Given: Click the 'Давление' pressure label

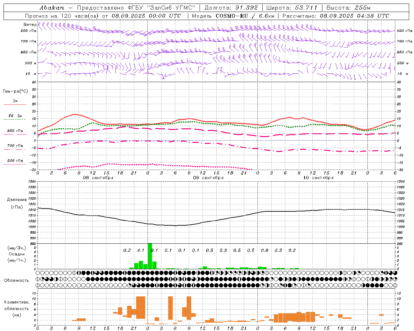Looking at the screenshot, I should point(17,200).
